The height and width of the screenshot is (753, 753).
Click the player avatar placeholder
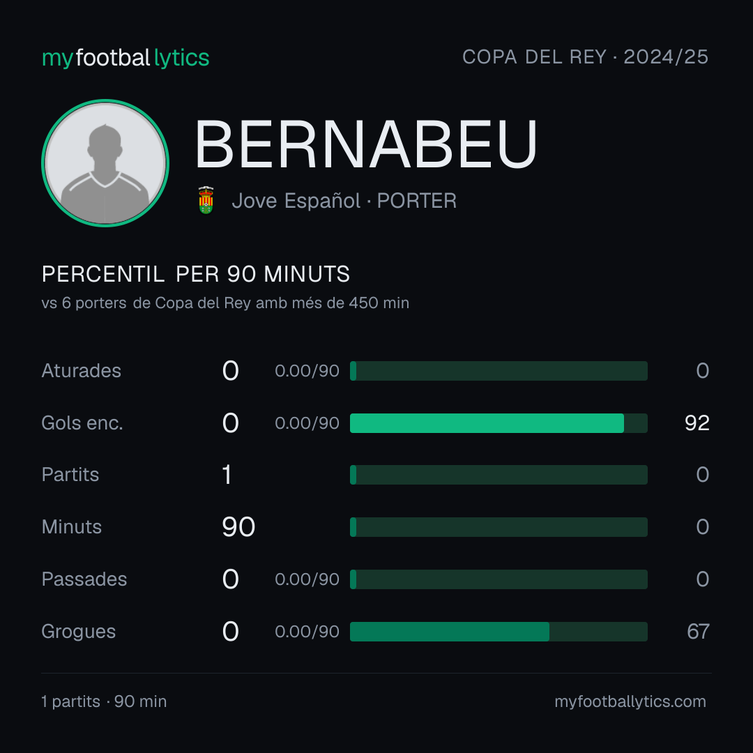point(105,162)
